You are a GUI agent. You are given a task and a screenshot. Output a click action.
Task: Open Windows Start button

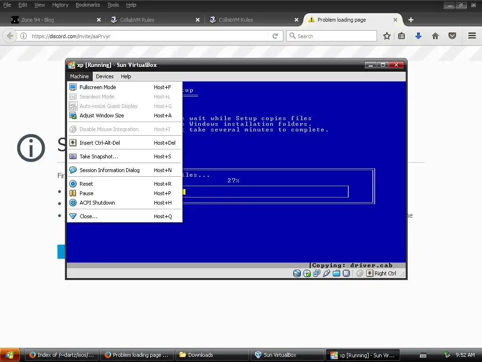[x=10, y=355]
